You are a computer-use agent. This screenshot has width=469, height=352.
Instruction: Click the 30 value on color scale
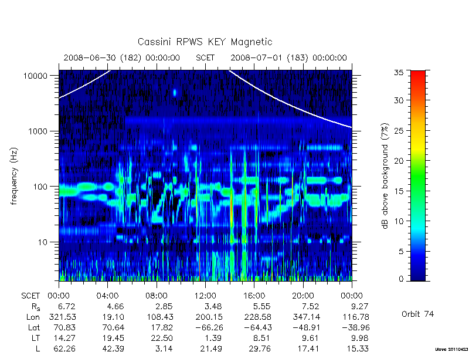(399, 100)
